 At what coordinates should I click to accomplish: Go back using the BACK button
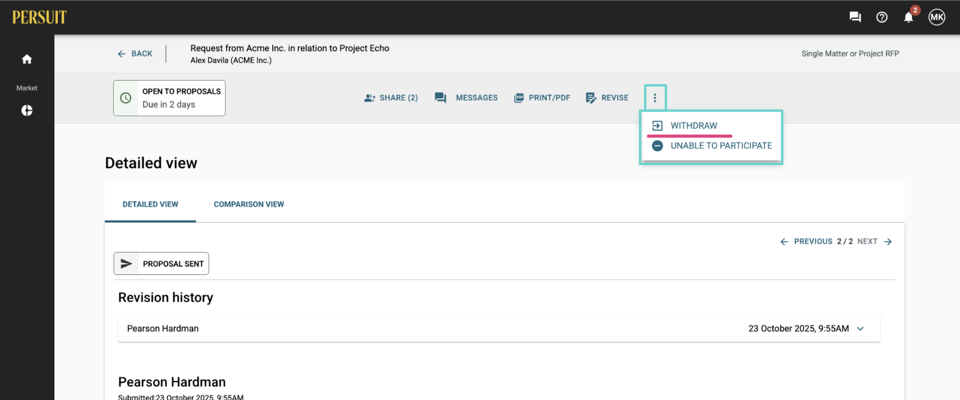[x=135, y=54]
